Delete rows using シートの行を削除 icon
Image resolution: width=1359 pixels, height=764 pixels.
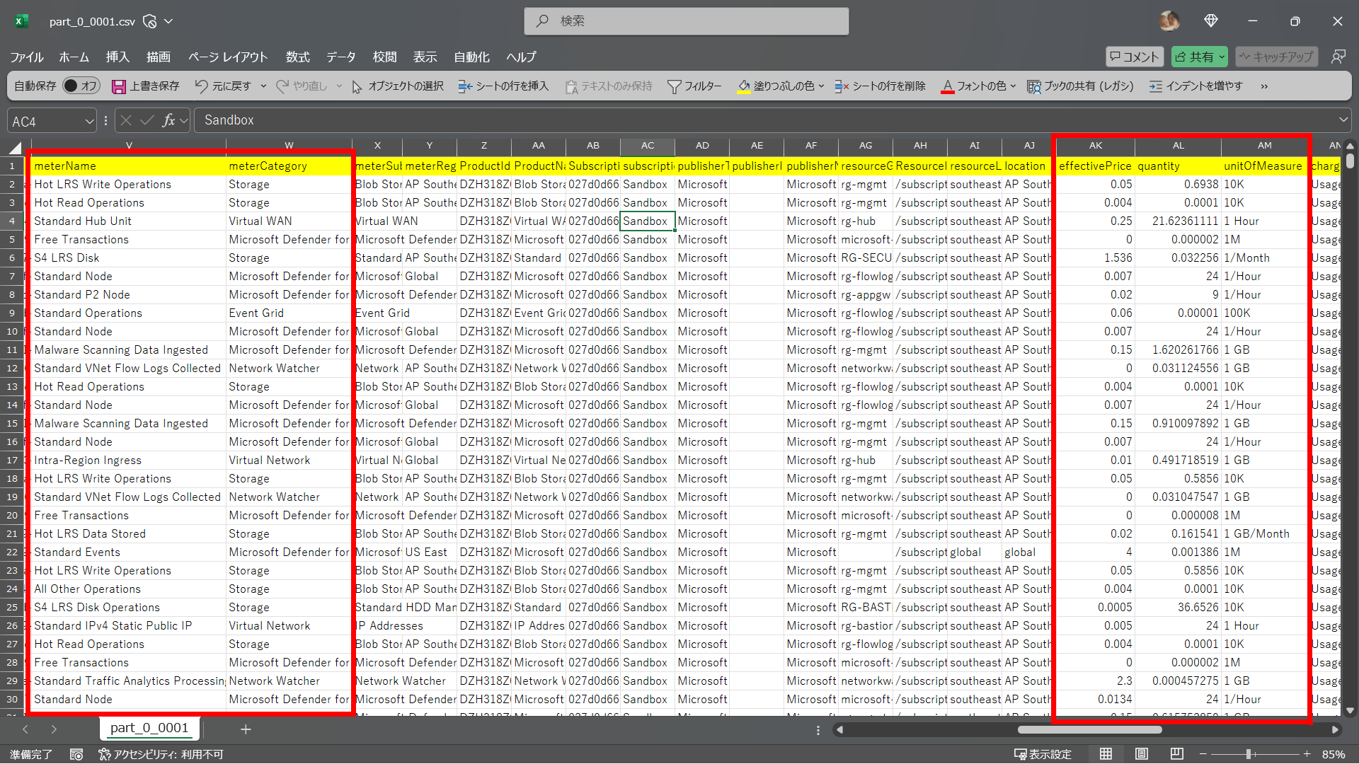(842, 86)
